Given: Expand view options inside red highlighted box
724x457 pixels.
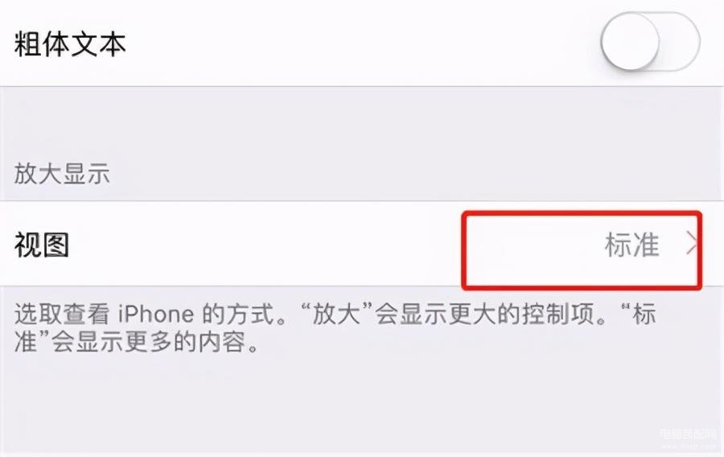Looking at the screenshot, I should click(582, 250).
